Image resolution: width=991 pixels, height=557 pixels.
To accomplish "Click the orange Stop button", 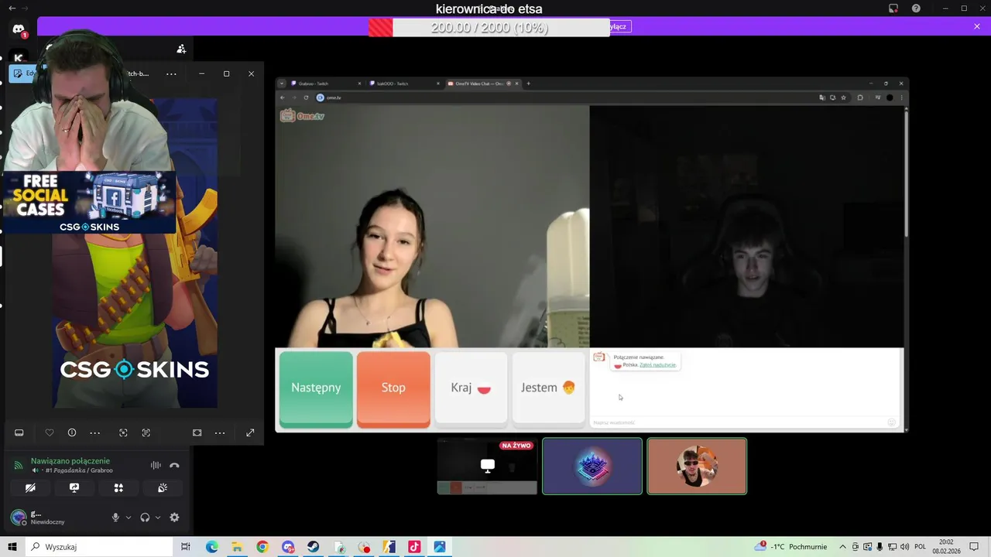I will [x=393, y=388].
